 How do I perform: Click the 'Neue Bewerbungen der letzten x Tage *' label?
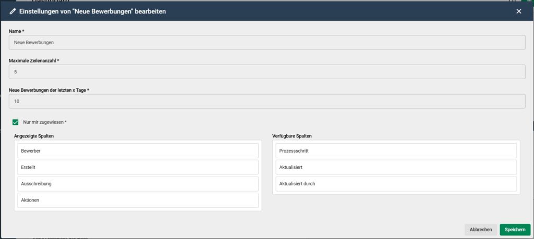49,90
